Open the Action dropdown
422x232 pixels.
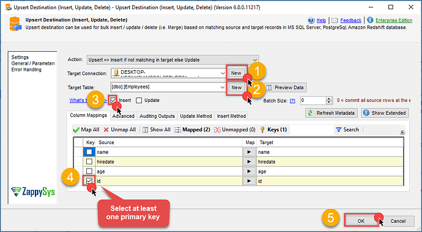[x=255, y=60]
